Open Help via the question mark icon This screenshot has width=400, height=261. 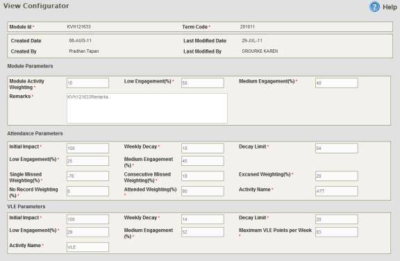point(374,7)
